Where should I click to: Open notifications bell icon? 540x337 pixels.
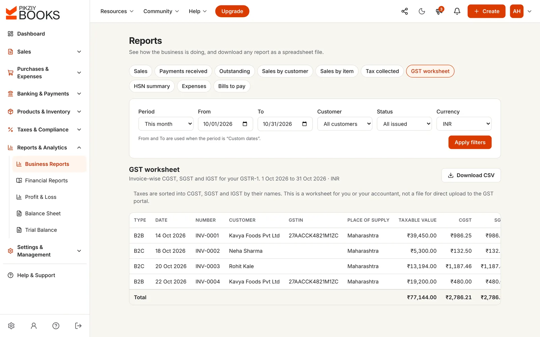point(457,11)
